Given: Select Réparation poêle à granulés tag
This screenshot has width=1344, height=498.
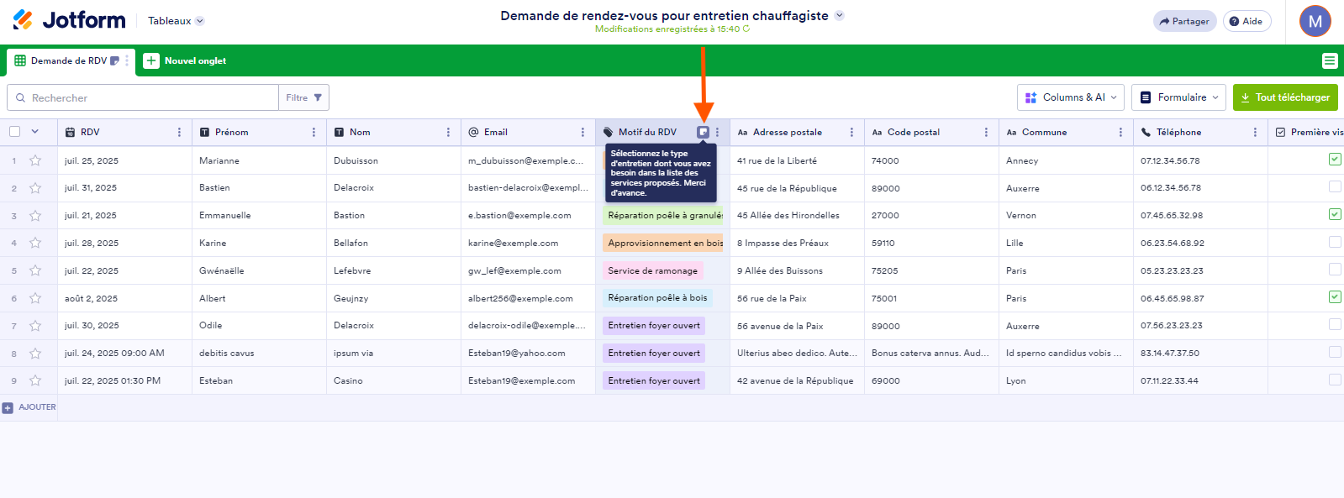Looking at the screenshot, I should [x=663, y=216].
